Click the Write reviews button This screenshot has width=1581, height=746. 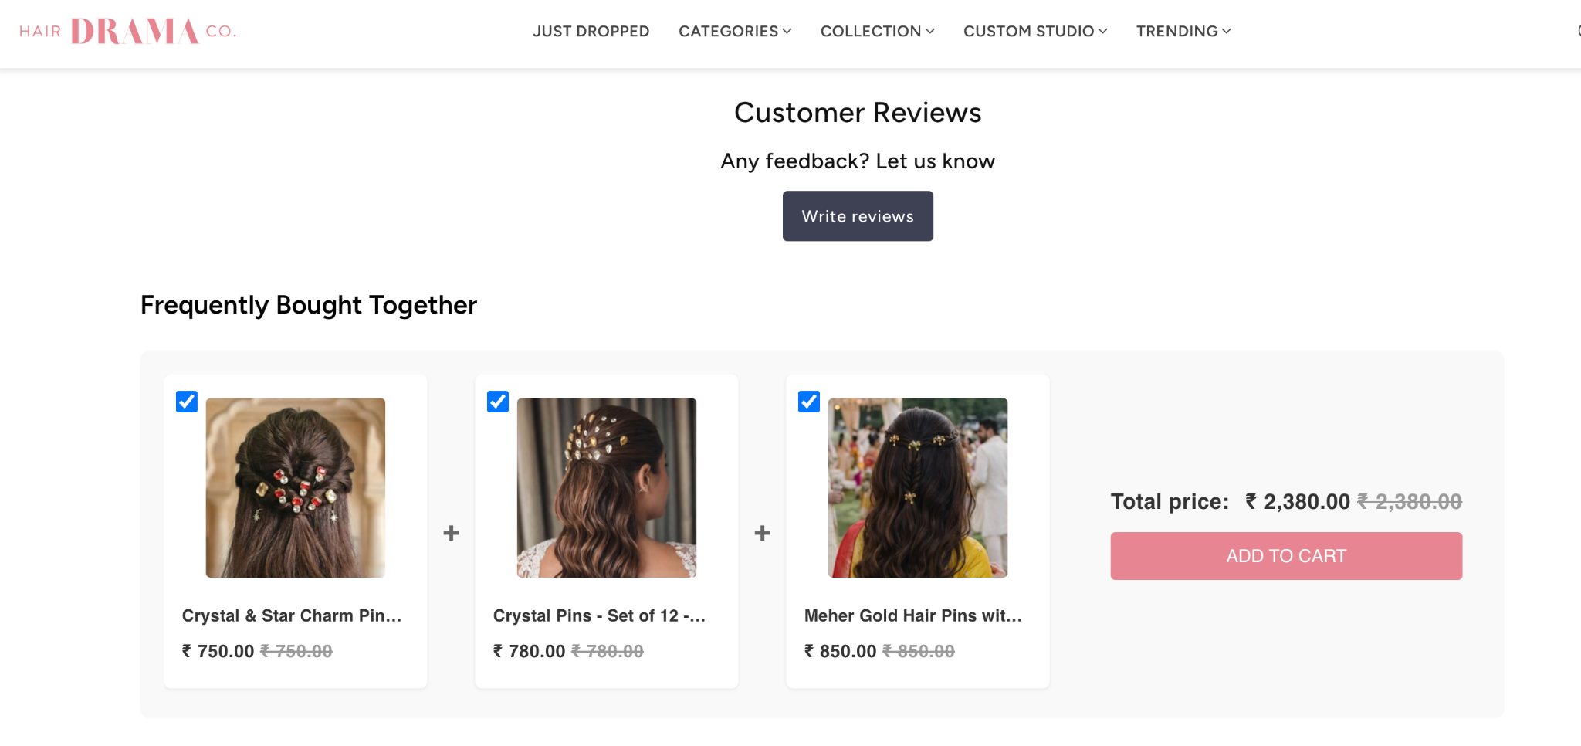(858, 216)
